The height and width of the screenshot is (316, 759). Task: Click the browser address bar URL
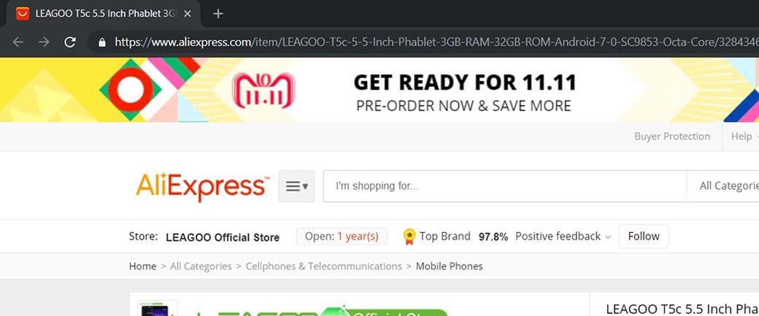pyautogui.click(x=436, y=42)
